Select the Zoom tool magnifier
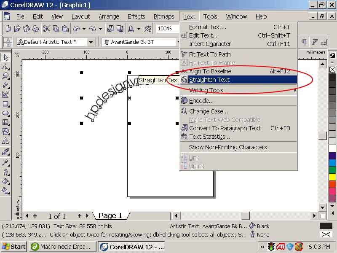The image size is (337, 253). (5, 76)
